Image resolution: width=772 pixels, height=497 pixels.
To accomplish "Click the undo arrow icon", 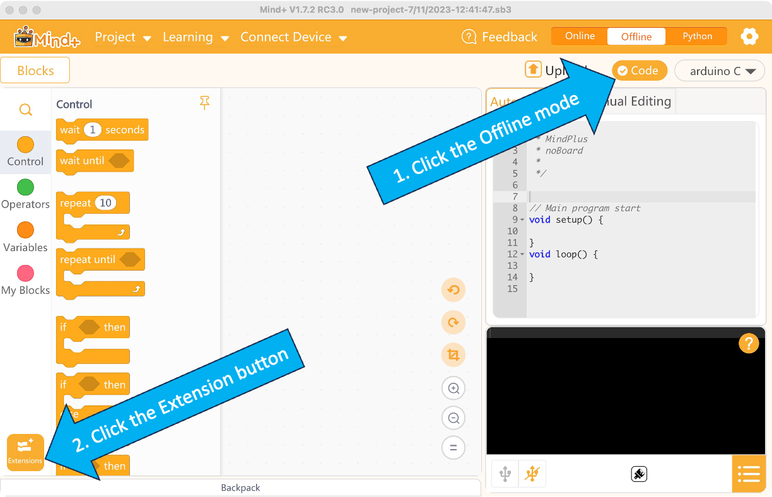I will [453, 290].
